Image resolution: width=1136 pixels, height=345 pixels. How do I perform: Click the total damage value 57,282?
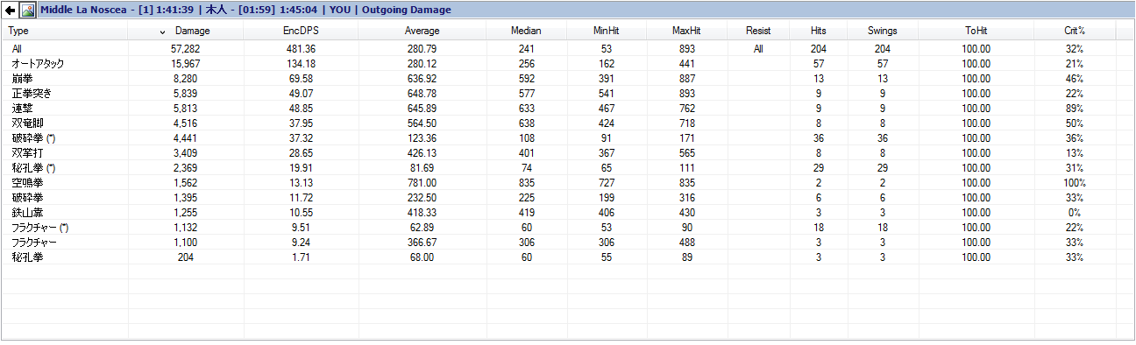pyautogui.click(x=186, y=49)
